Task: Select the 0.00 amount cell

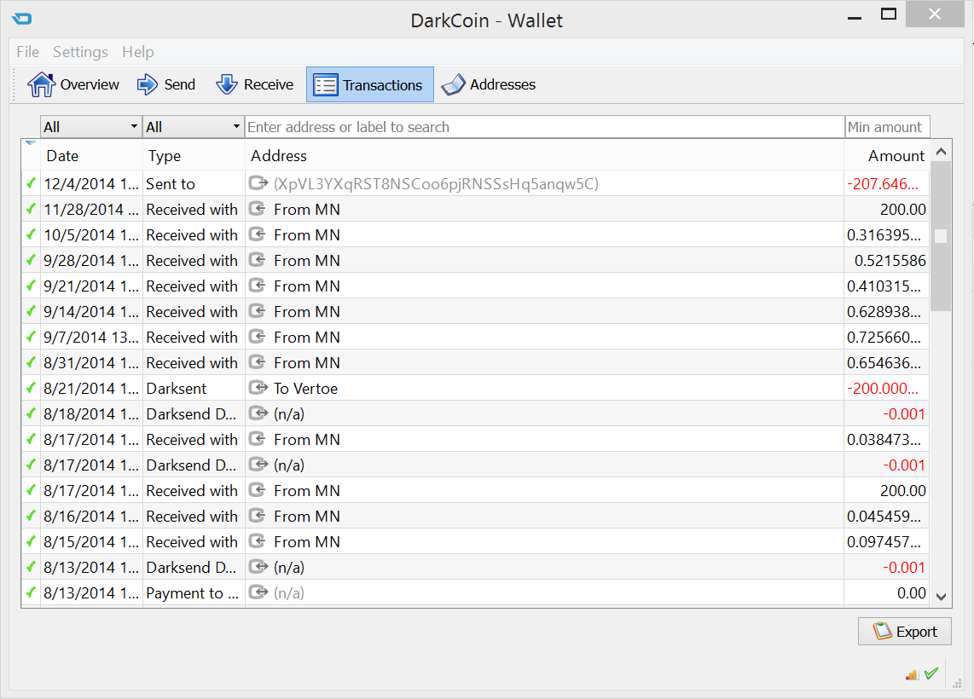Action: pyautogui.click(x=886, y=592)
